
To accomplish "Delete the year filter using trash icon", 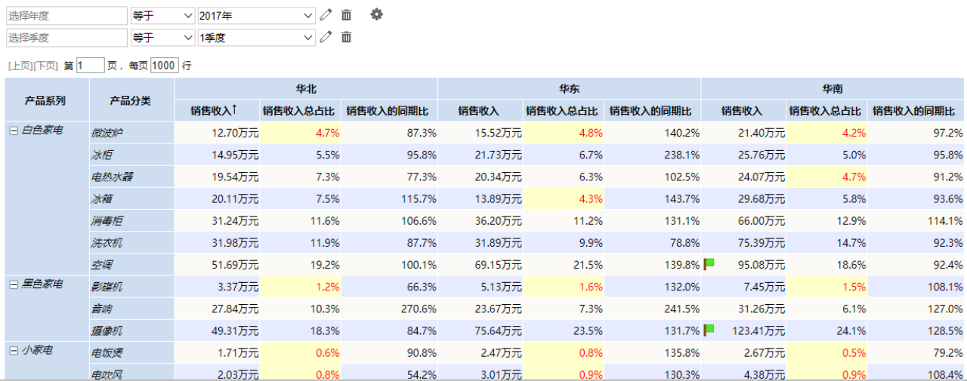I will coord(346,15).
